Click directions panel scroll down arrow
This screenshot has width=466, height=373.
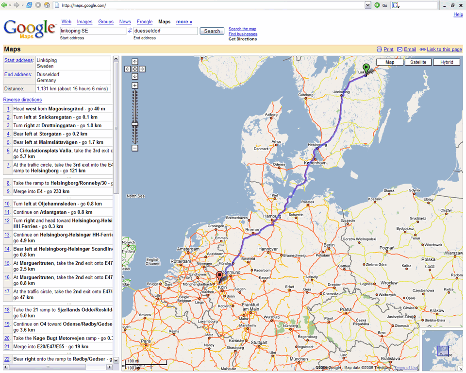[x=116, y=360]
